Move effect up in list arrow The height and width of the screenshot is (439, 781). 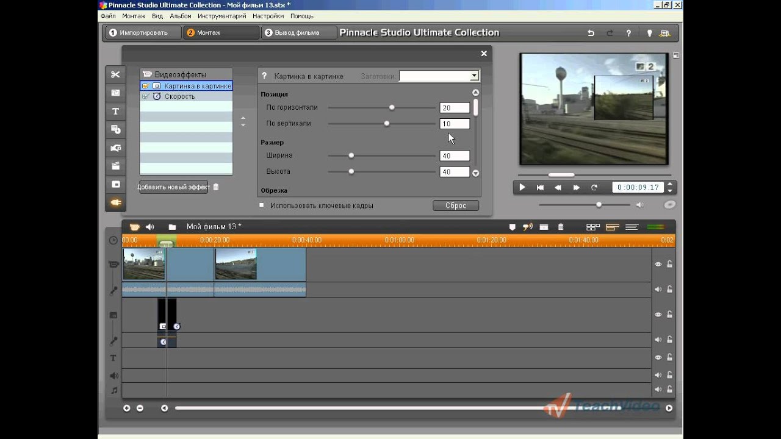[243, 118]
